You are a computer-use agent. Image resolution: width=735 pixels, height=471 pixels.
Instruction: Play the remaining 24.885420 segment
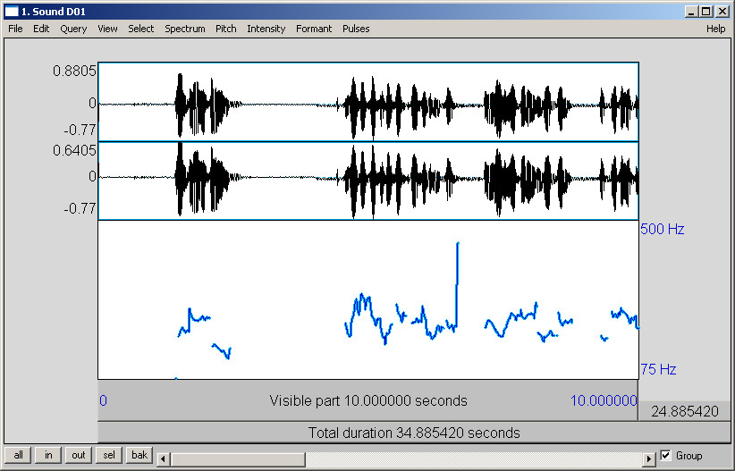pos(685,411)
